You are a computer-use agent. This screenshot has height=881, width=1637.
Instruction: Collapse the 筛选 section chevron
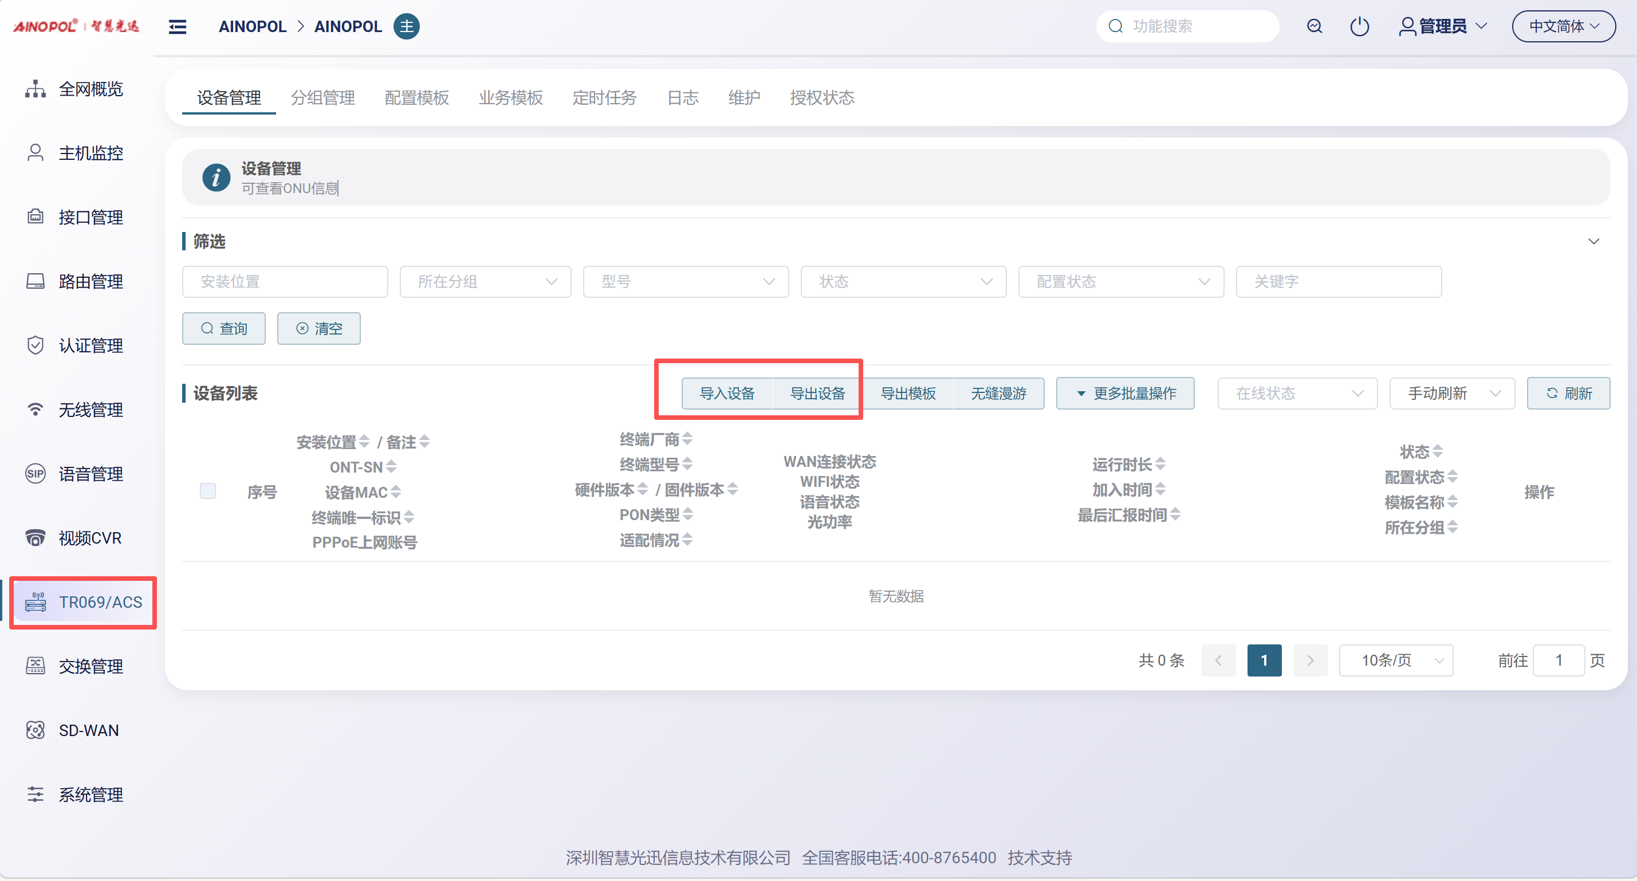[1593, 242]
